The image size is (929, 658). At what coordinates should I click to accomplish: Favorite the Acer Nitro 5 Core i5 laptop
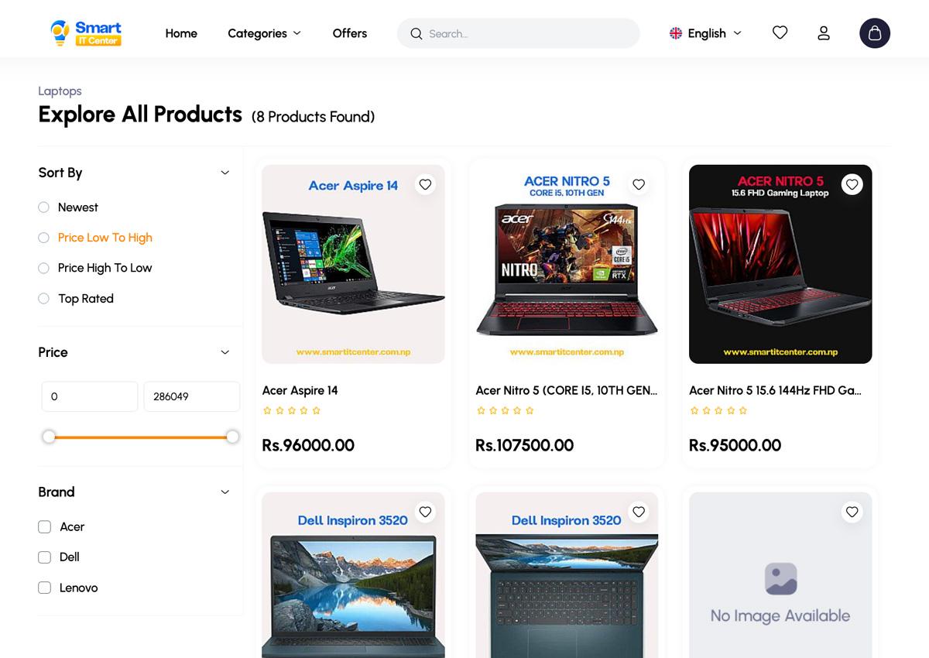coord(639,184)
